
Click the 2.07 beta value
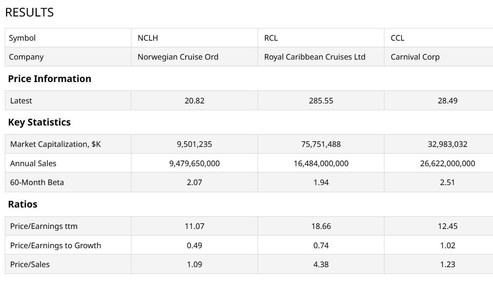(194, 182)
